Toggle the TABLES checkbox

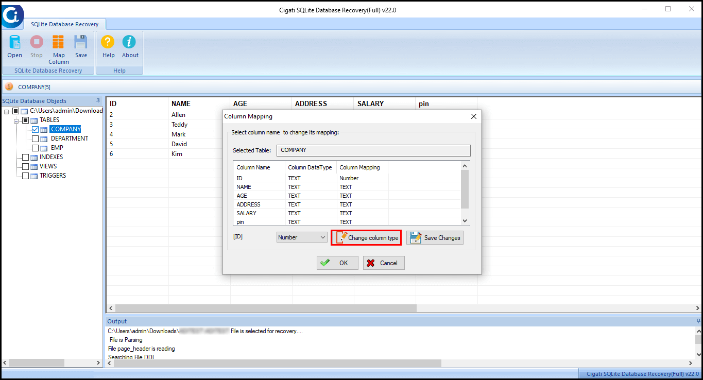click(x=25, y=120)
